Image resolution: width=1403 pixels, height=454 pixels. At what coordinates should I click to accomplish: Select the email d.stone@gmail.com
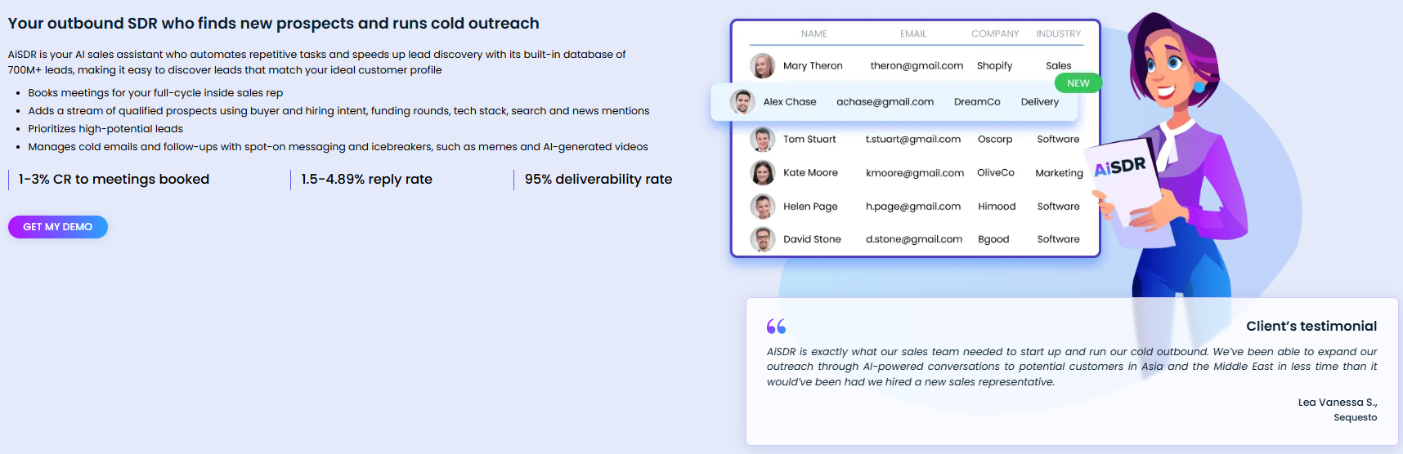(914, 239)
